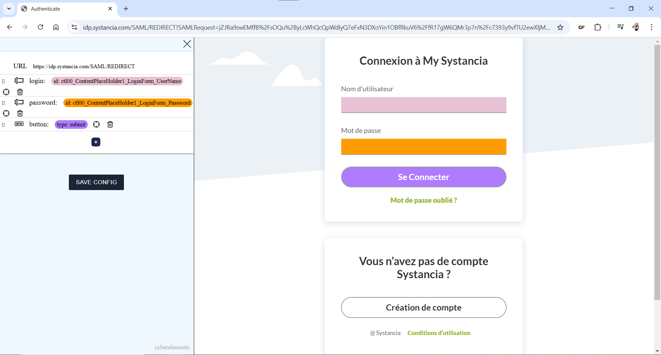Delete the password field entry with trash icon
Image resolution: width=661 pixels, height=355 pixels.
click(x=20, y=113)
